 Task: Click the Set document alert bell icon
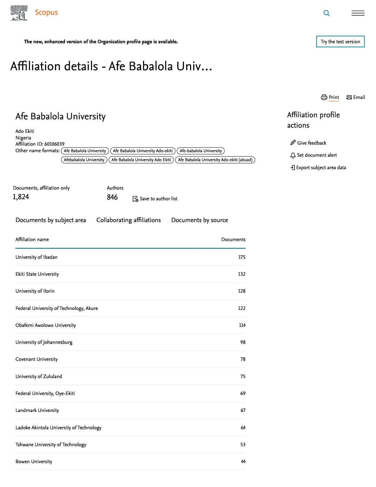tap(293, 155)
